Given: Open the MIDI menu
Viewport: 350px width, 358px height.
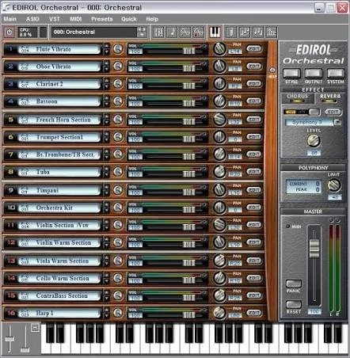Looking at the screenshot, I should (x=76, y=19).
